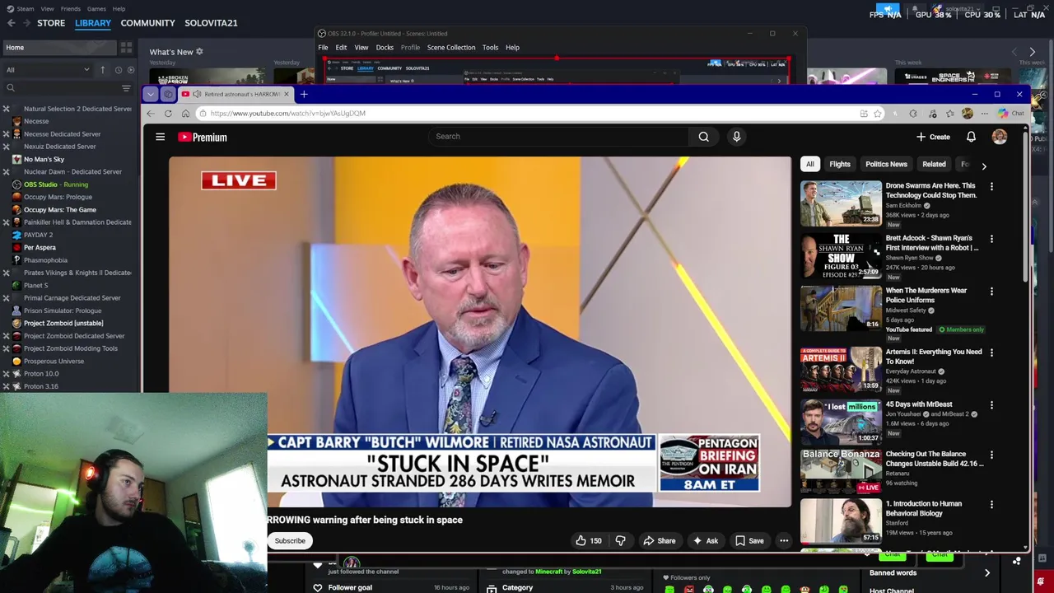
Task: Reload the YouTube page in browser
Action: click(x=168, y=114)
